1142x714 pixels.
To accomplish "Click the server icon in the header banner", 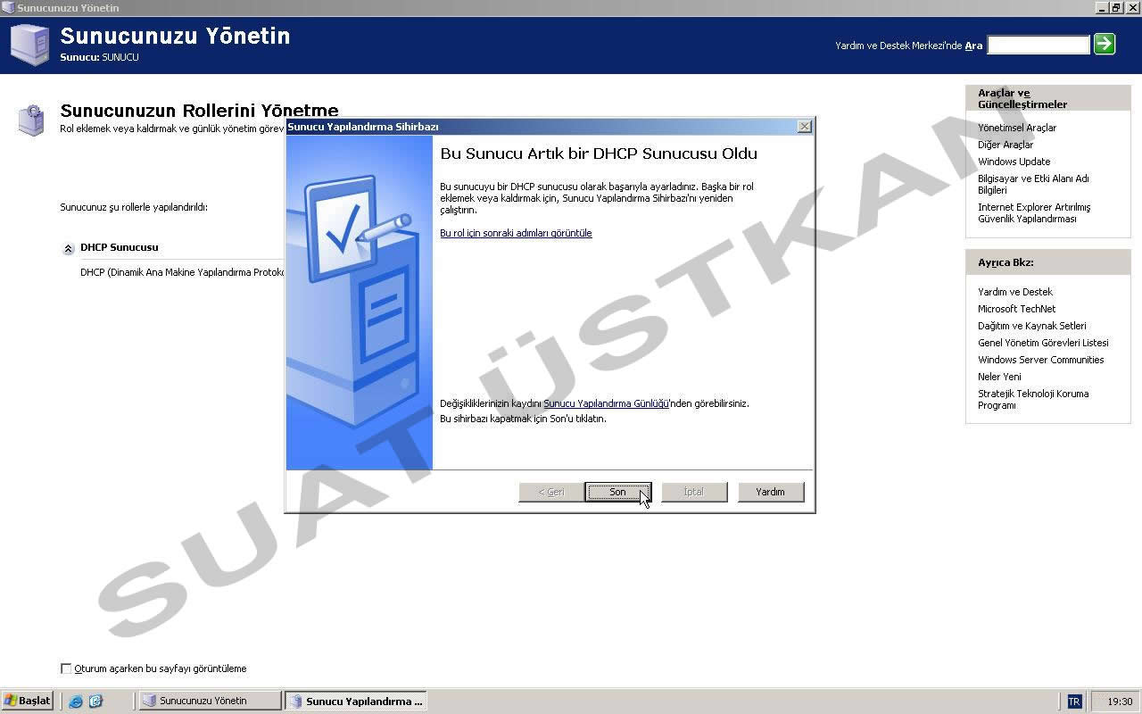I will pos(29,44).
